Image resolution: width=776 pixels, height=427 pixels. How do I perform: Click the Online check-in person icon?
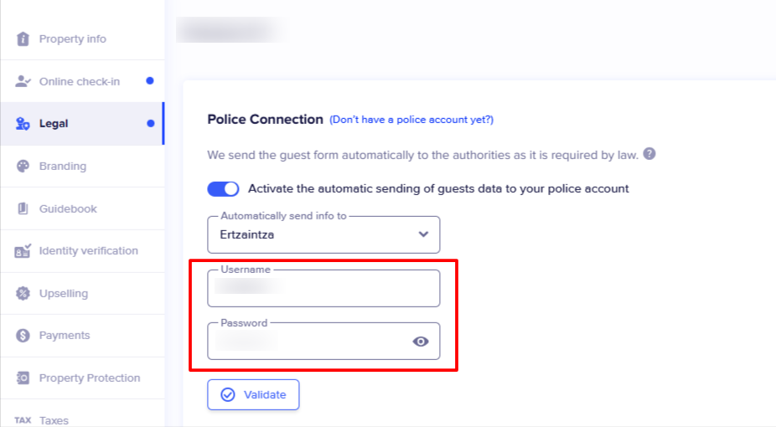click(23, 81)
